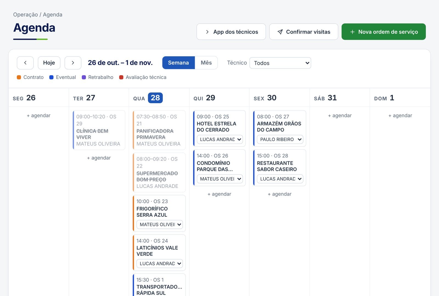Add appointment on Sunday 1
This screenshot has width=439, height=296.
click(400, 115)
